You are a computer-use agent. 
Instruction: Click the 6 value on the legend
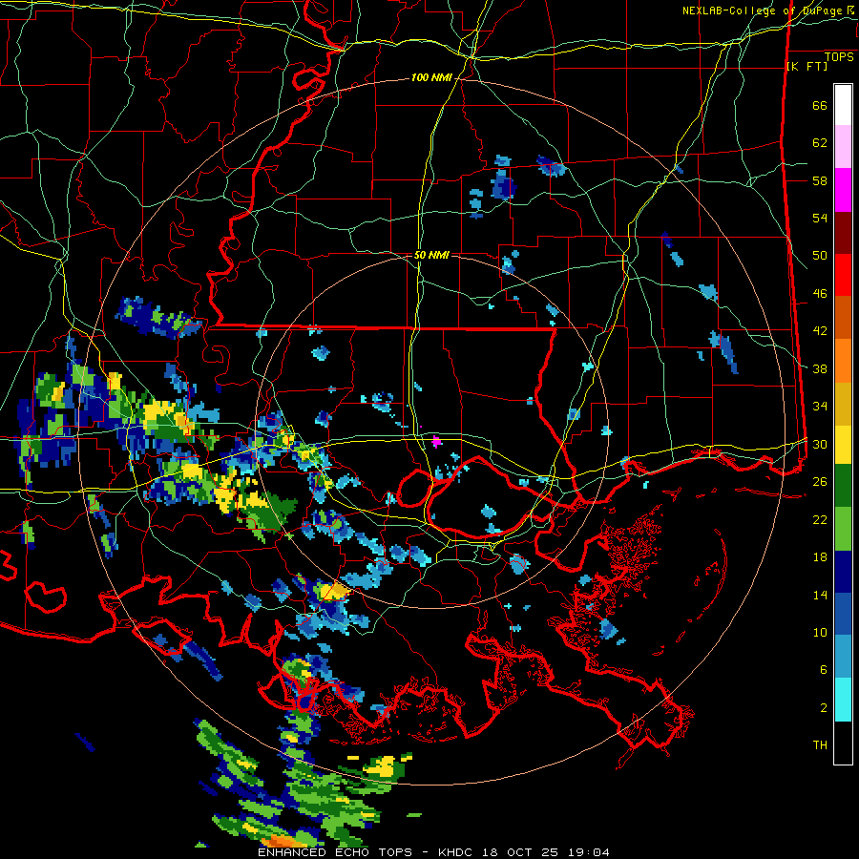coord(824,669)
